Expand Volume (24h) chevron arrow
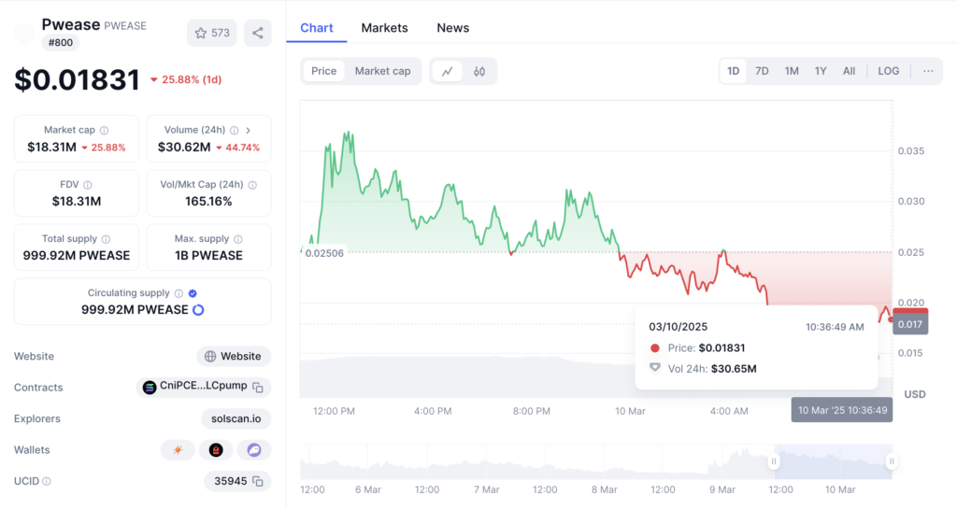The image size is (957, 509). pyautogui.click(x=249, y=130)
